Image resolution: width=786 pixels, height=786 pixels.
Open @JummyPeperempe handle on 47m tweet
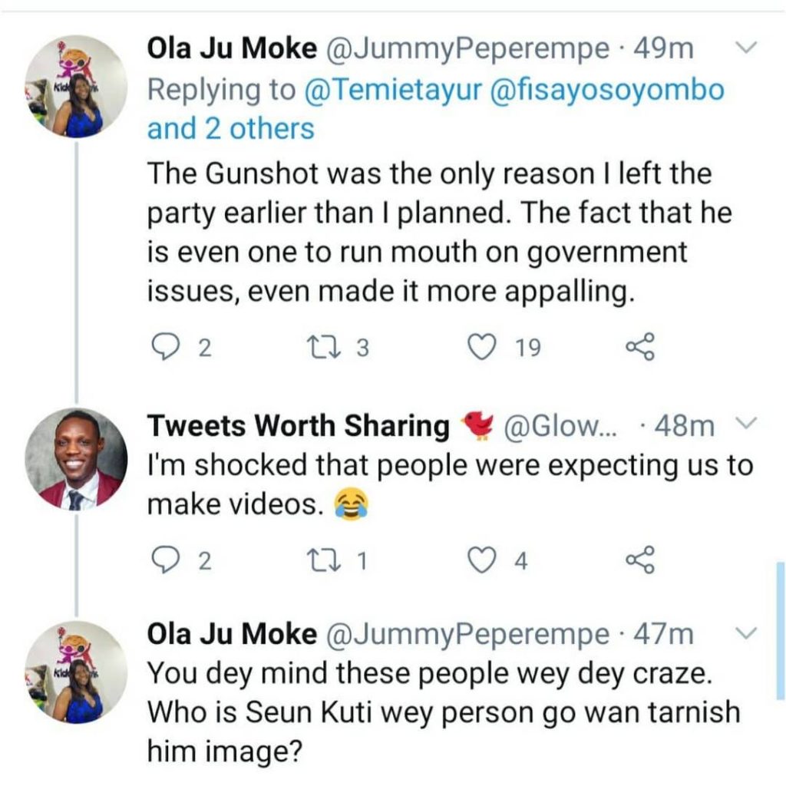coord(467,634)
